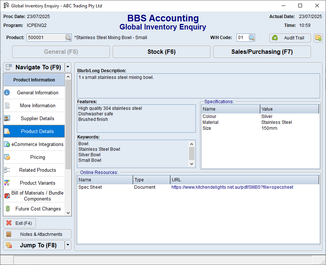Expand the Navigate To dropdown arrow
326x265 pixels.
pos(68,67)
